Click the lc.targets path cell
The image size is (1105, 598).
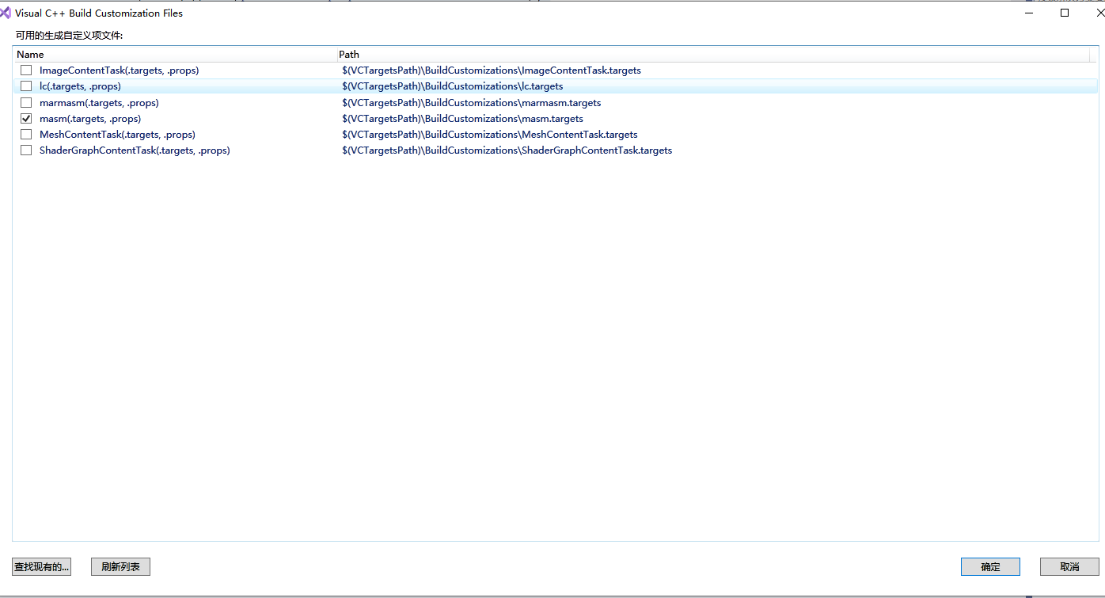(x=453, y=86)
